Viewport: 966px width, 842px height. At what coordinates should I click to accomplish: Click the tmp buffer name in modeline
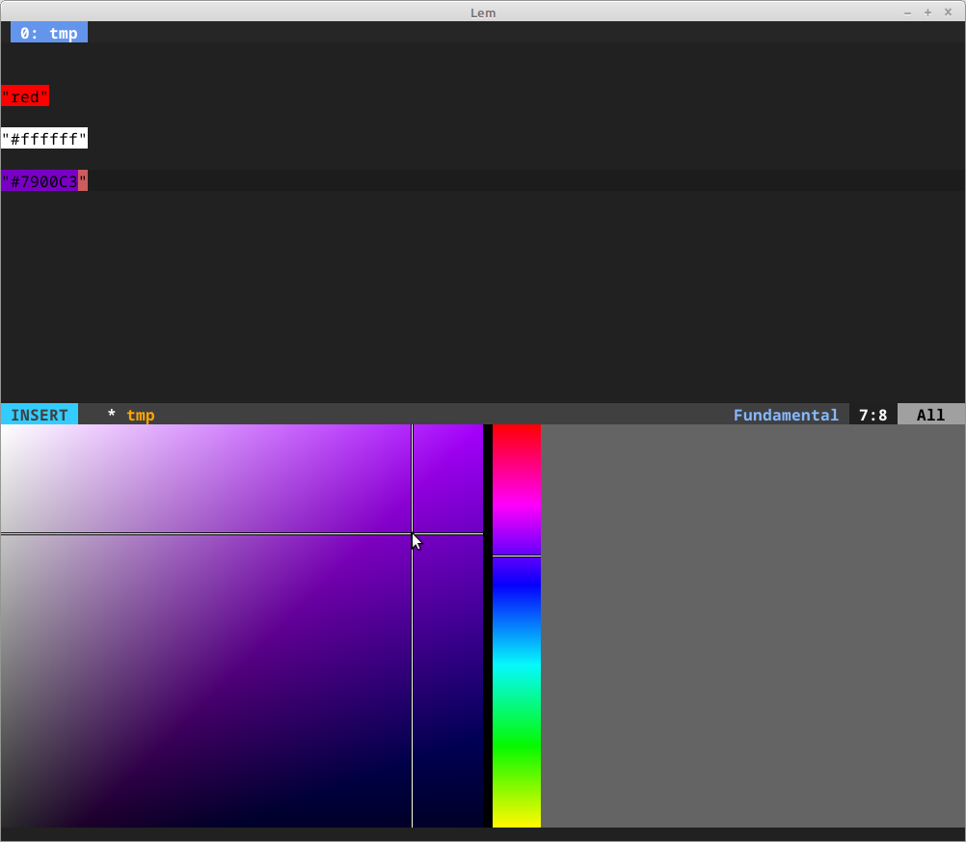[x=140, y=415]
